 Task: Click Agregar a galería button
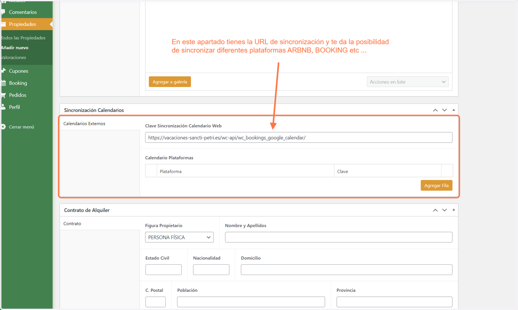(170, 82)
